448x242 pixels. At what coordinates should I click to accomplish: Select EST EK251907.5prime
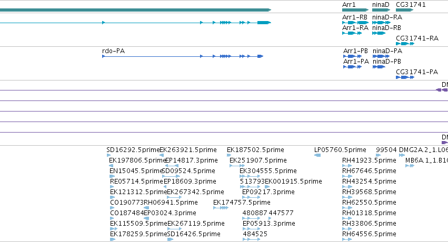(258, 160)
